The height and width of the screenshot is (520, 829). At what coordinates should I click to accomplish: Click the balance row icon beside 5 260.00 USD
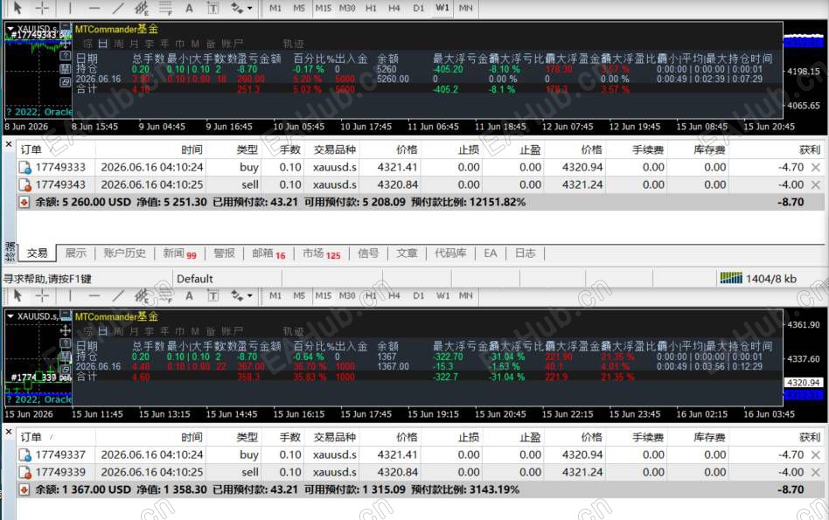pyautogui.click(x=24, y=202)
